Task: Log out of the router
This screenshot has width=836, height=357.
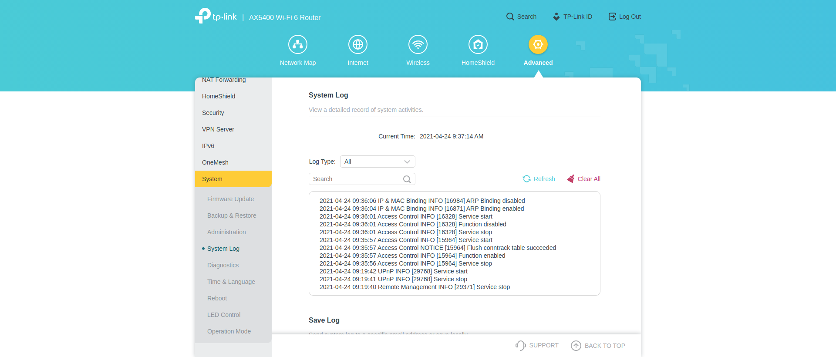Action: [625, 17]
